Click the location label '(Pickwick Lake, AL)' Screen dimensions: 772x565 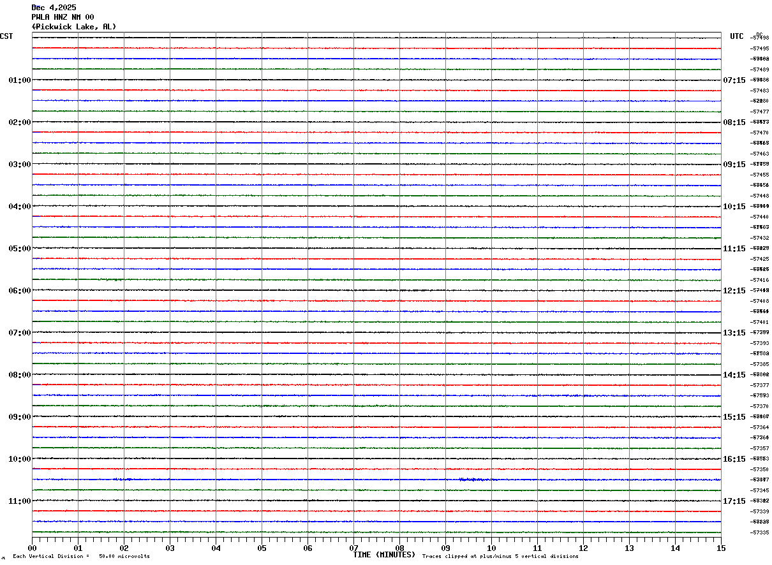click(74, 27)
